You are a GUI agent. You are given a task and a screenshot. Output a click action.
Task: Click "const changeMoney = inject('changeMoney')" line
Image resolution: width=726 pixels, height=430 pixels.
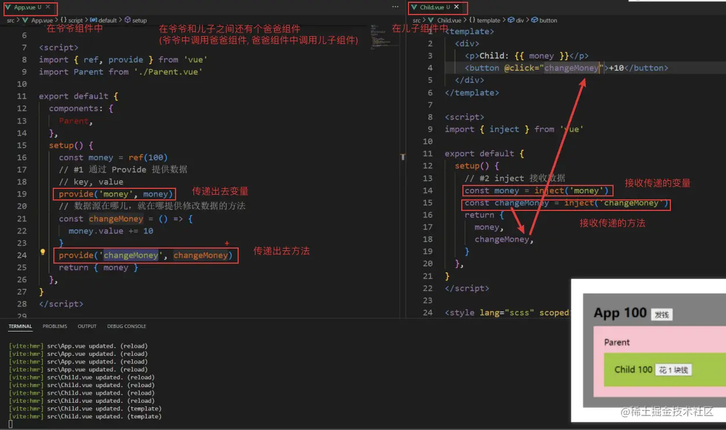pyautogui.click(x=567, y=203)
